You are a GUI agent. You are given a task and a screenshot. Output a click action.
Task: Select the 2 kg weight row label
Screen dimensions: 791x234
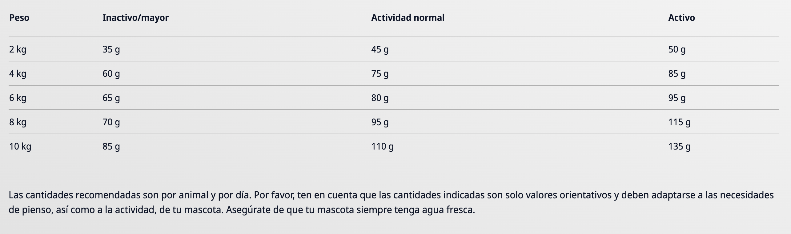(x=18, y=49)
